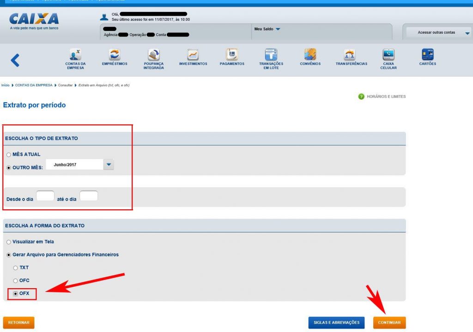
Task: Click the Siglas e Abreviações button
Action: [337, 323]
